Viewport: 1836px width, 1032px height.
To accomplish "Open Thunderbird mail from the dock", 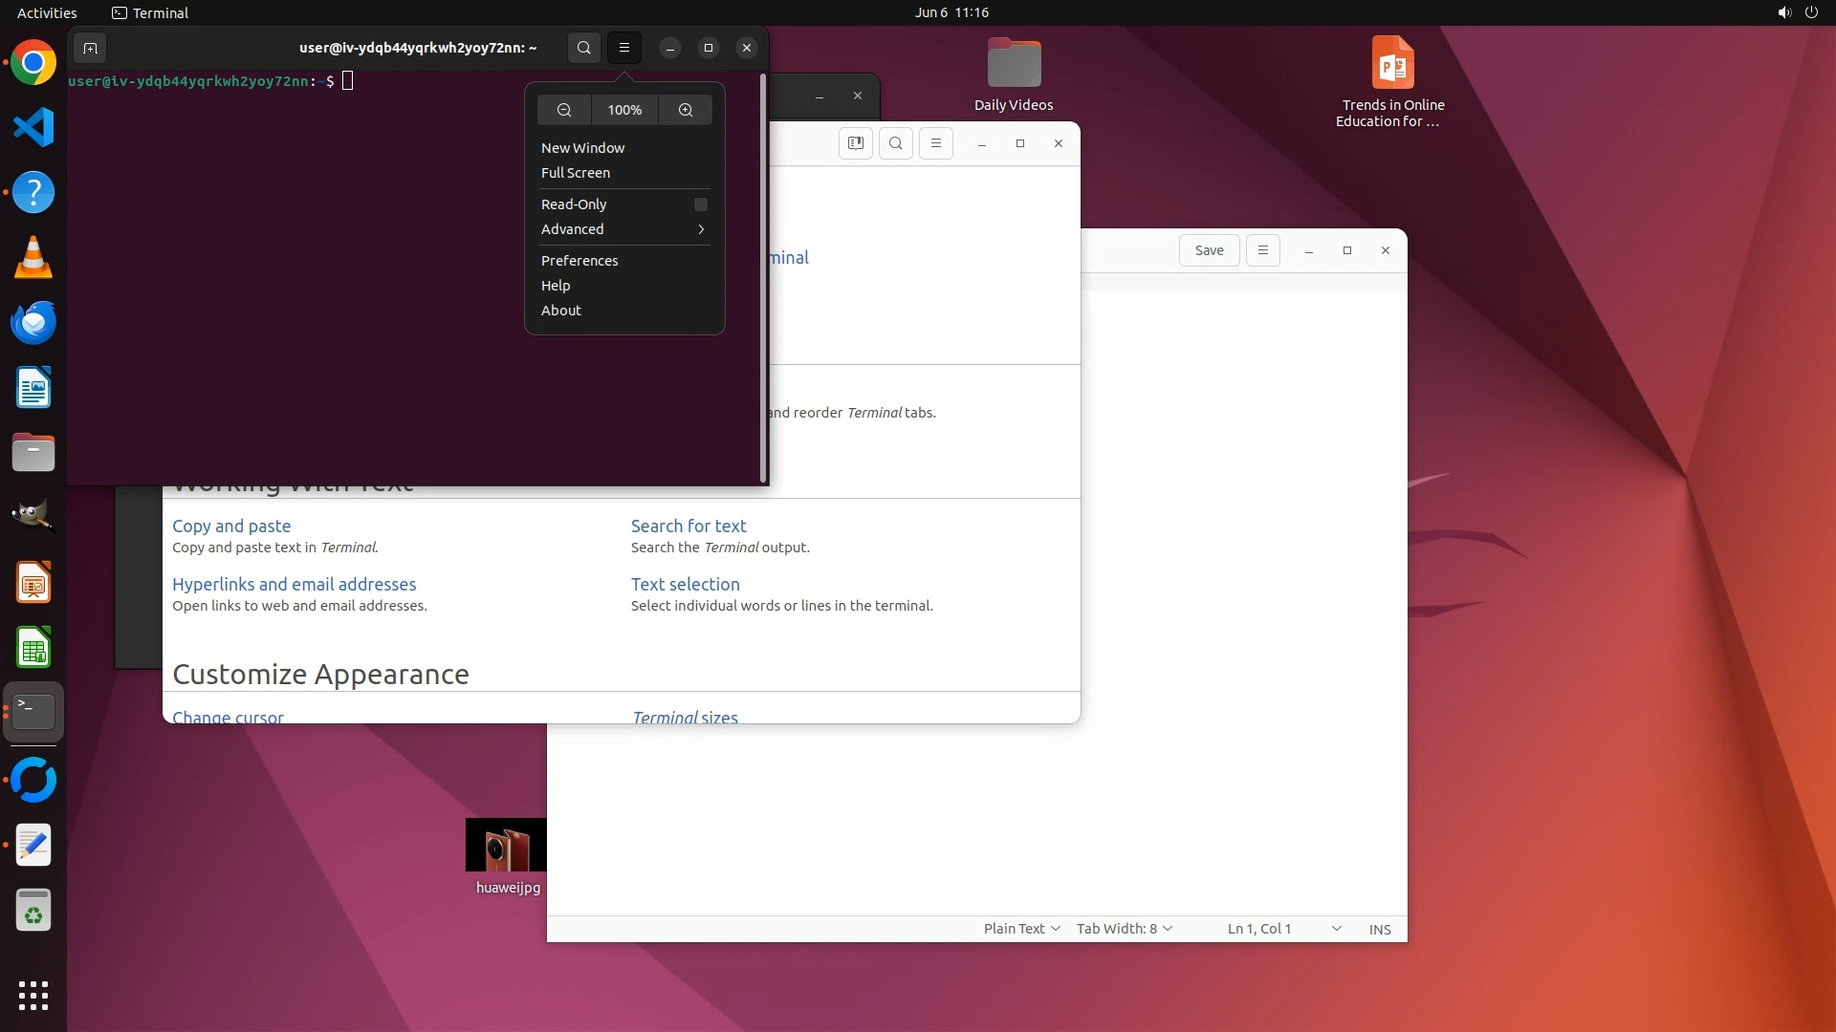I will click(x=33, y=323).
